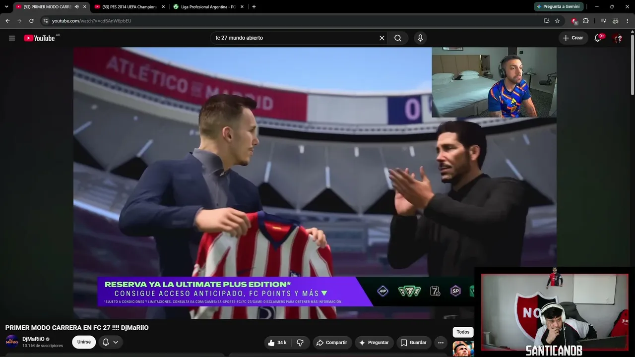635x357 pixels.
Task: Bookmark this page with the star
Action: 557,21
